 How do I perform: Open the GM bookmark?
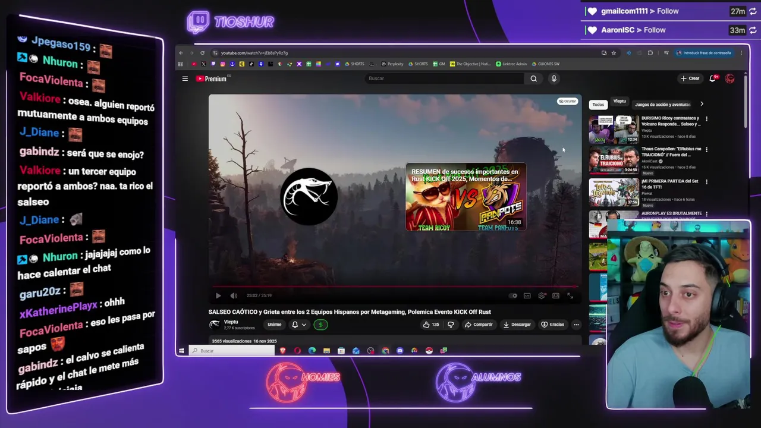(x=439, y=64)
